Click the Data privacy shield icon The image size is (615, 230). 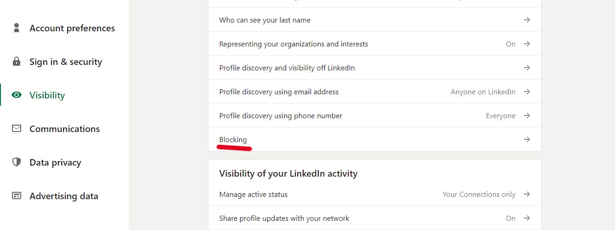17,162
